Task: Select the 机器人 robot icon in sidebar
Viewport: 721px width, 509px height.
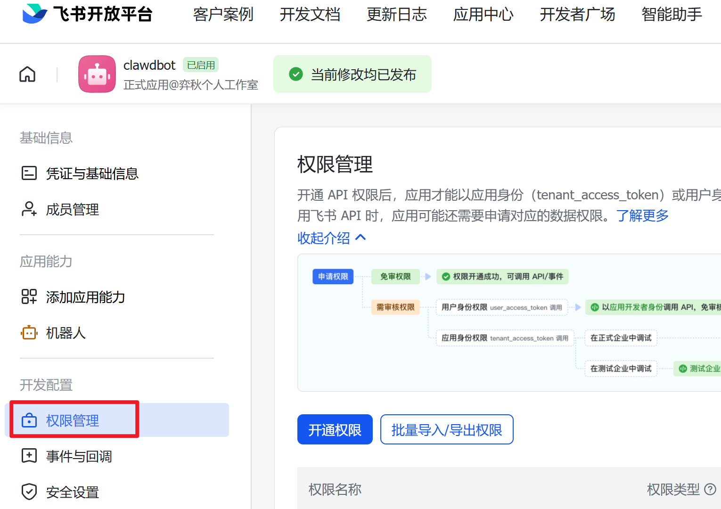Action: point(29,332)
